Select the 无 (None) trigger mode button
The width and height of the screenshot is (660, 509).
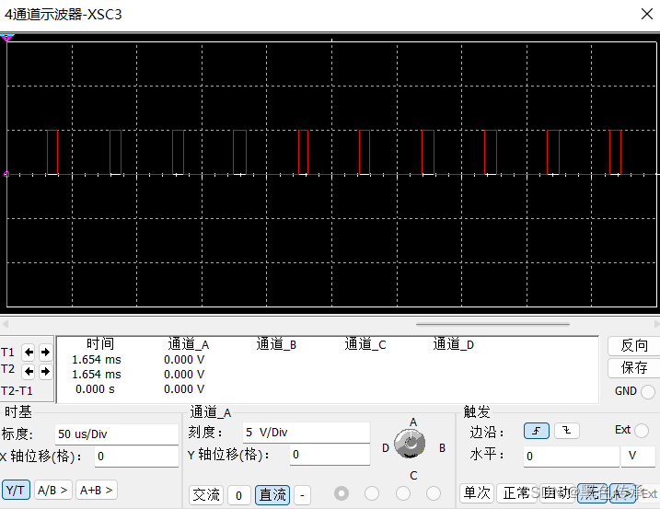click(x=592, y=493)
